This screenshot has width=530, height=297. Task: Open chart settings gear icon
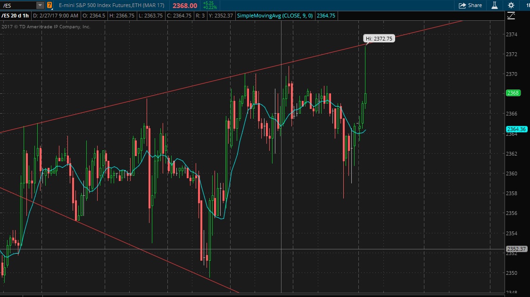511,5
